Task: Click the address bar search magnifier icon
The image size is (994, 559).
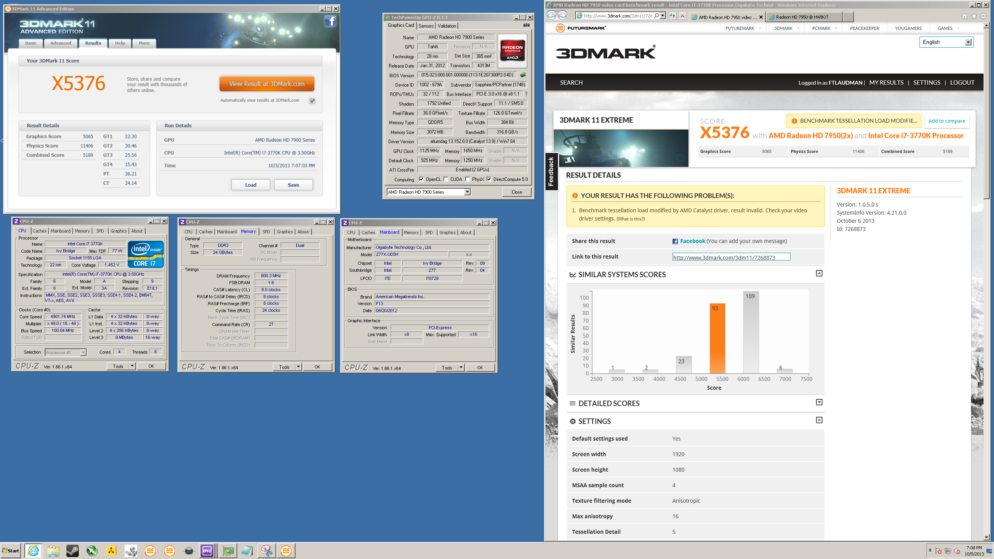Action: tap(656, 16)
